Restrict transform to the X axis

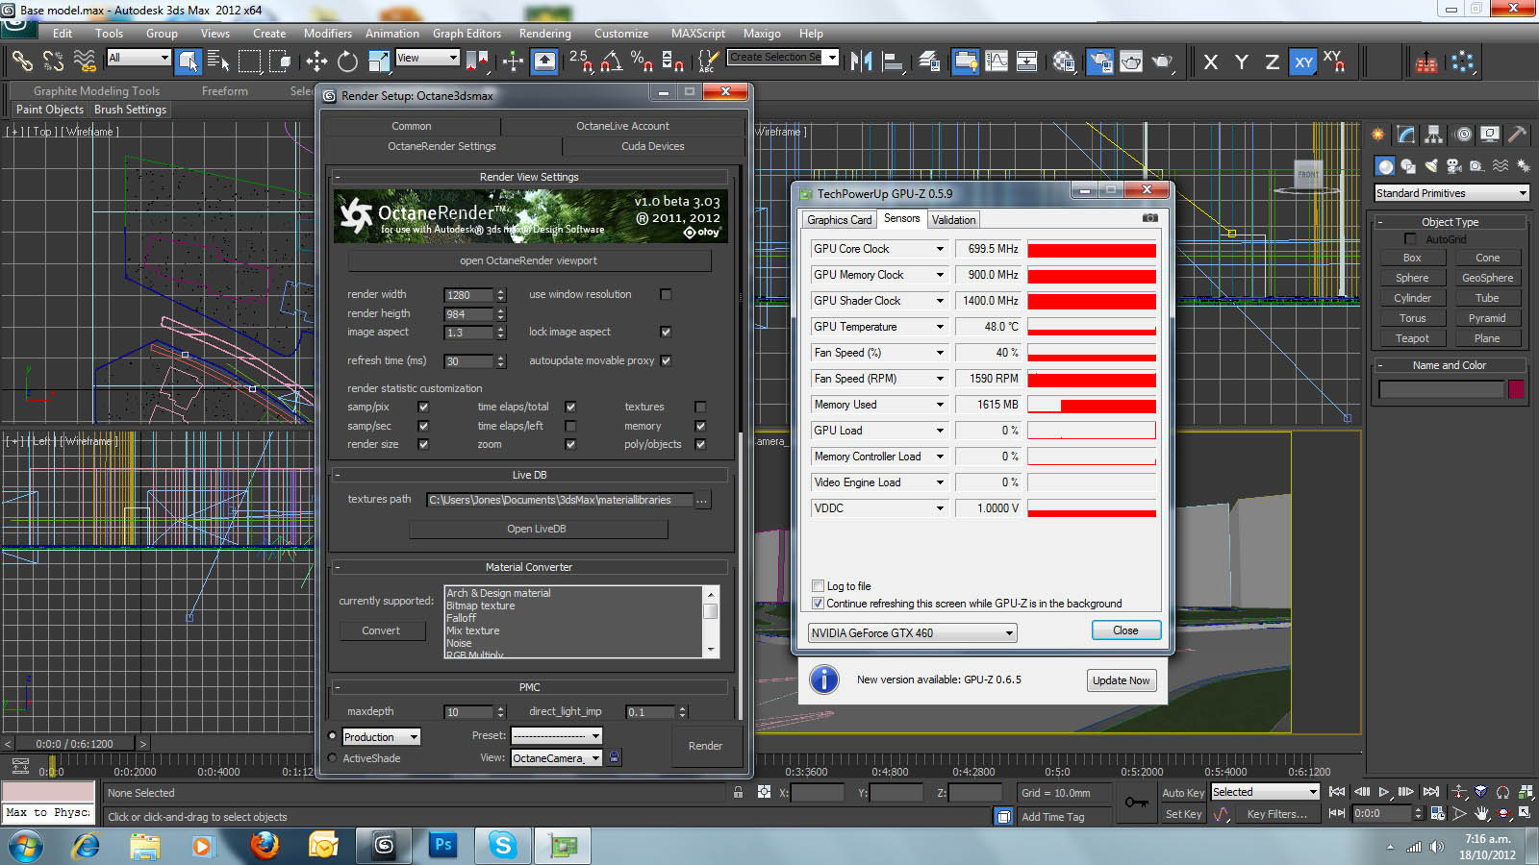(1211, 62)
